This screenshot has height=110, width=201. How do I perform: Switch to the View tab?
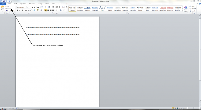click(53, 4)
